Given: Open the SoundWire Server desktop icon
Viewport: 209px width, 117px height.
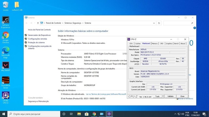Looking at the screenshot, I should (6, 82).
